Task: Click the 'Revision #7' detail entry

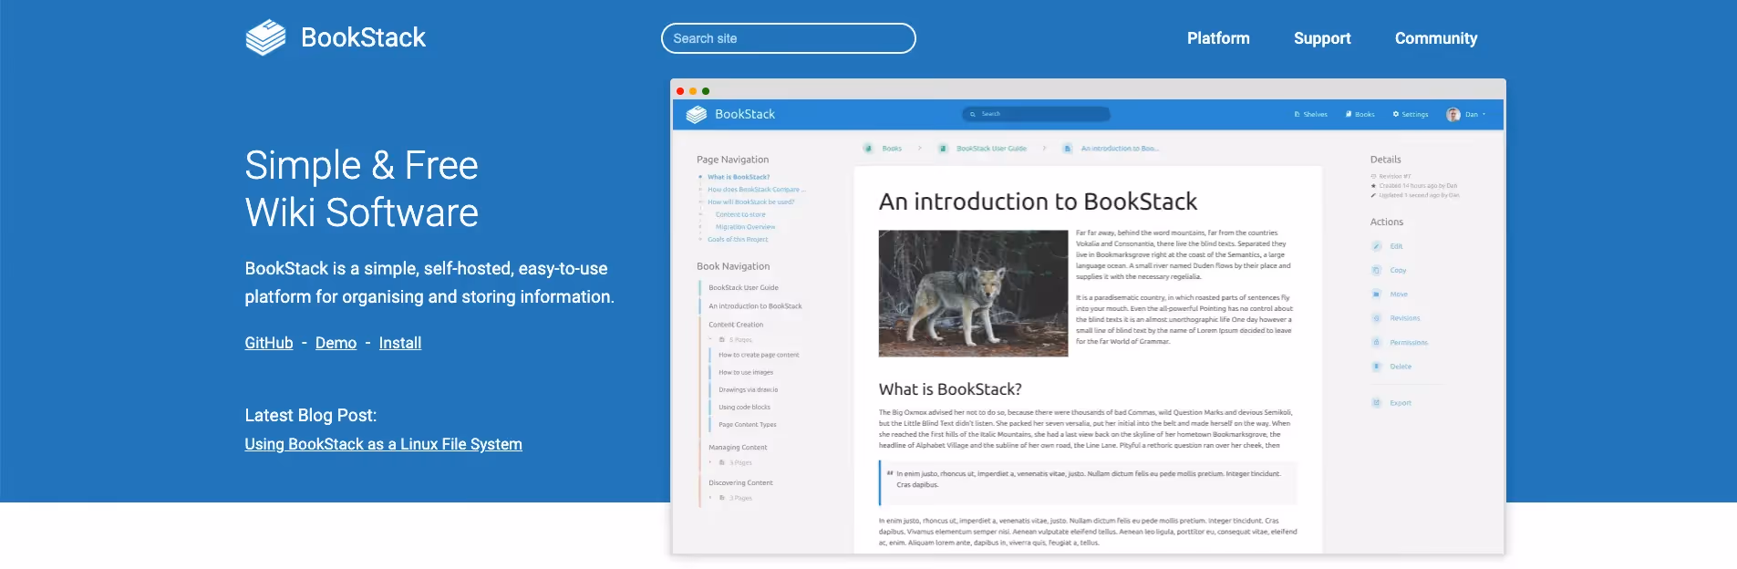Action: pyautogui.click(x=1391, y=176)
